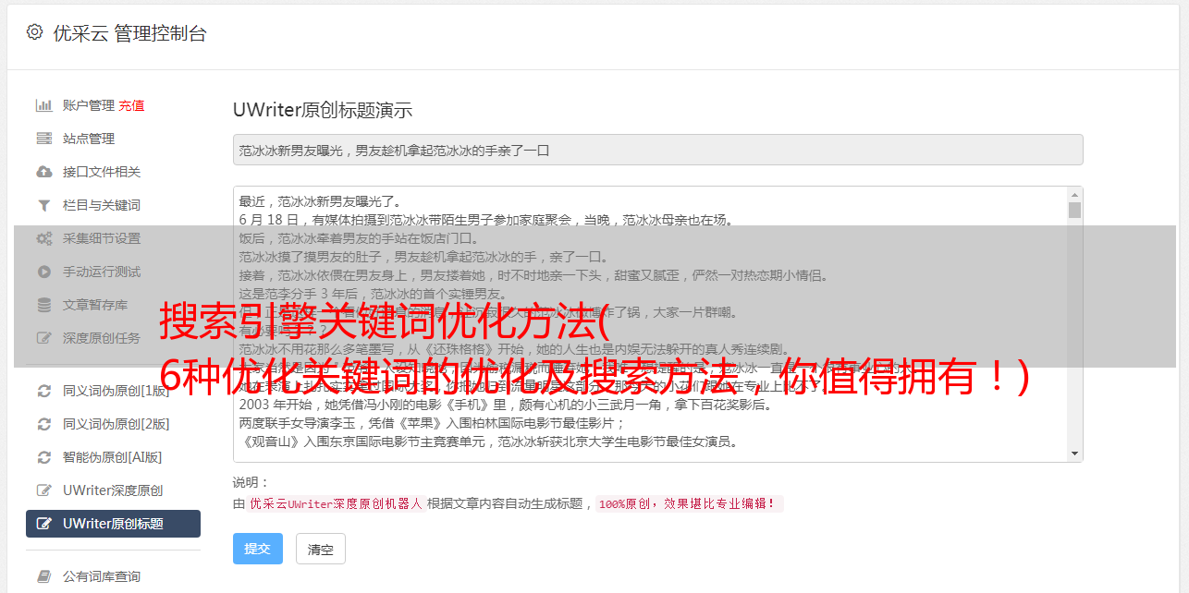Click the edit icon for UWriter深度原创

click(43, 490)
